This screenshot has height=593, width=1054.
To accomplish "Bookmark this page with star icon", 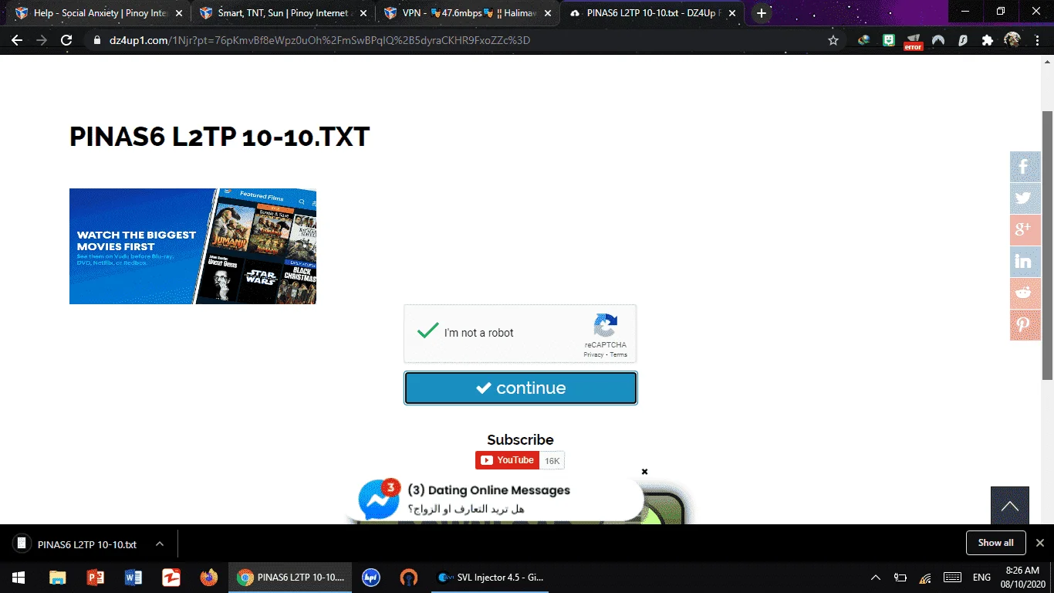I will click(833, 40).
